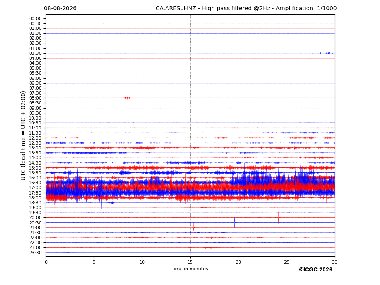Image resolution: width=380 pixels, height=285 pixels.
Task: Click the 19:00 red burst near minute 16
Action: [x=207, y=208]
